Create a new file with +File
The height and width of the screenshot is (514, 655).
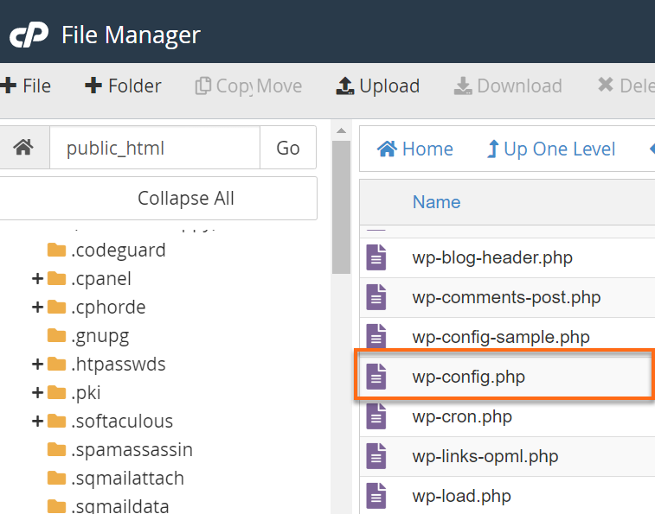click(25, 86)
